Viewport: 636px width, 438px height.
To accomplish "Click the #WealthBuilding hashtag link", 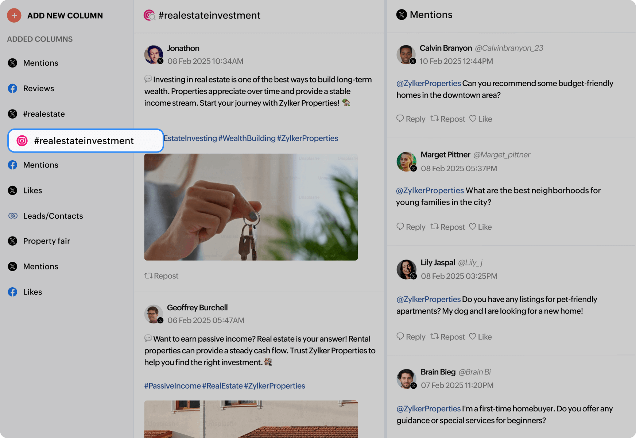I will 247,138.
